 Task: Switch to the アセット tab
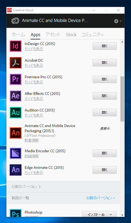click(53, 35)
